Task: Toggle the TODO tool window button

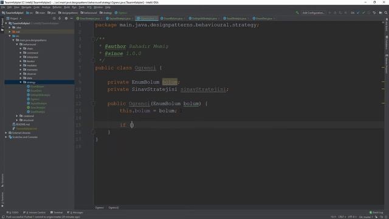Action: click(x=12, y=212)
